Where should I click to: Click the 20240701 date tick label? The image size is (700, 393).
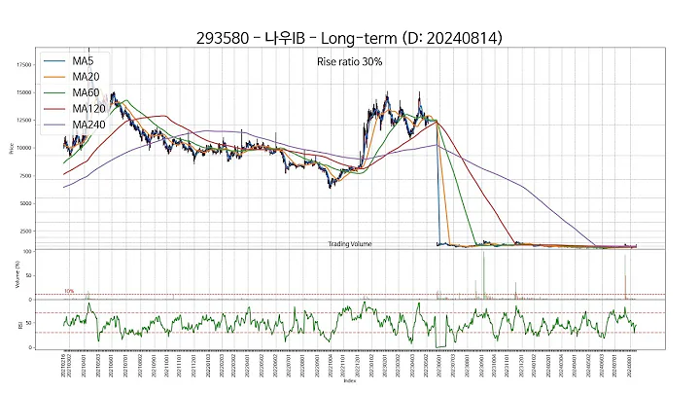pyautogui.click(x=616, y=366)
